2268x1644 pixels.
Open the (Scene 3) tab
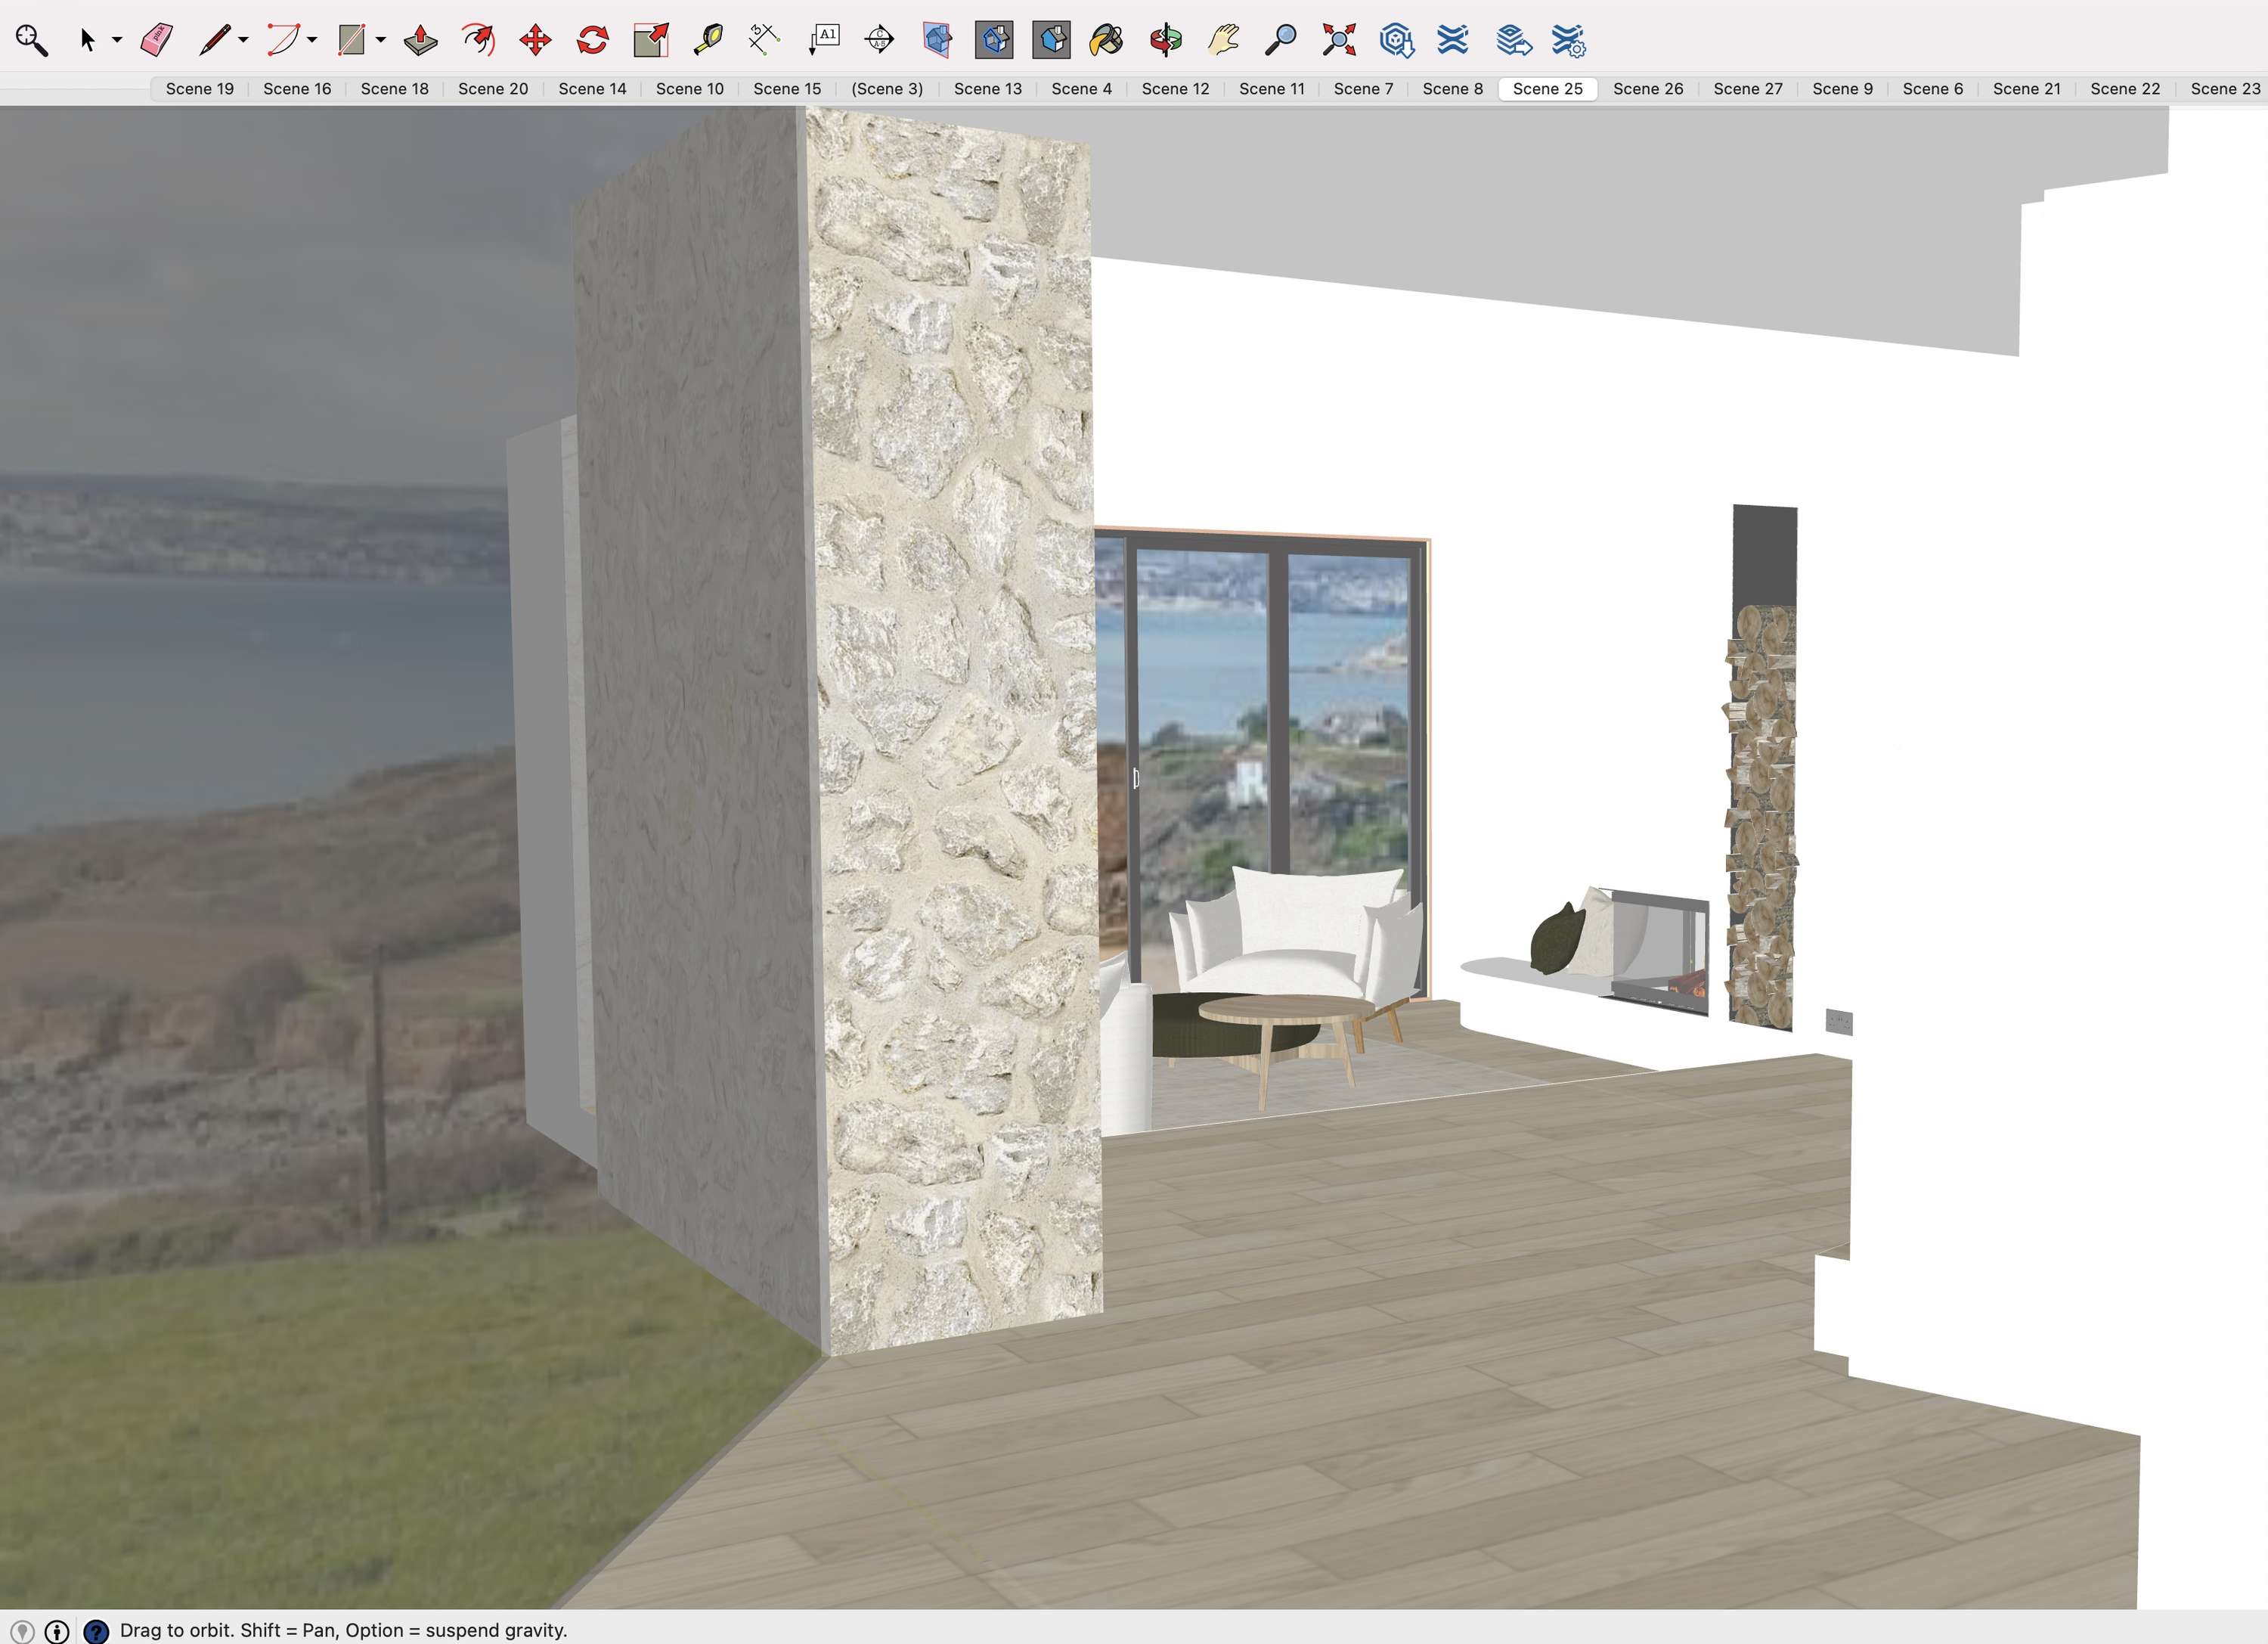pos(887,89)
